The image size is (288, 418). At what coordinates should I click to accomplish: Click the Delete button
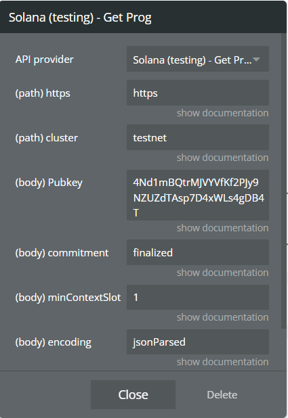point(222,395)
